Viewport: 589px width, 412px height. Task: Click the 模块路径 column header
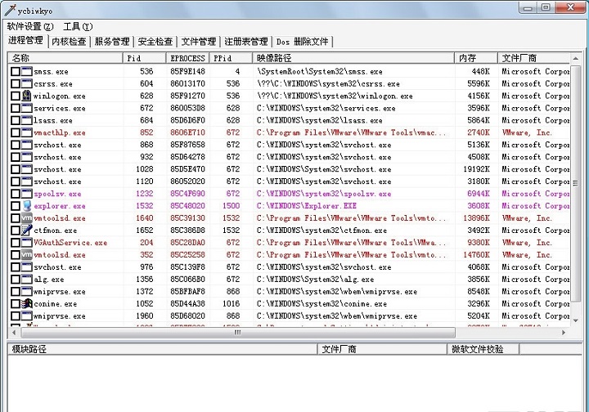(x=163, y=349)
